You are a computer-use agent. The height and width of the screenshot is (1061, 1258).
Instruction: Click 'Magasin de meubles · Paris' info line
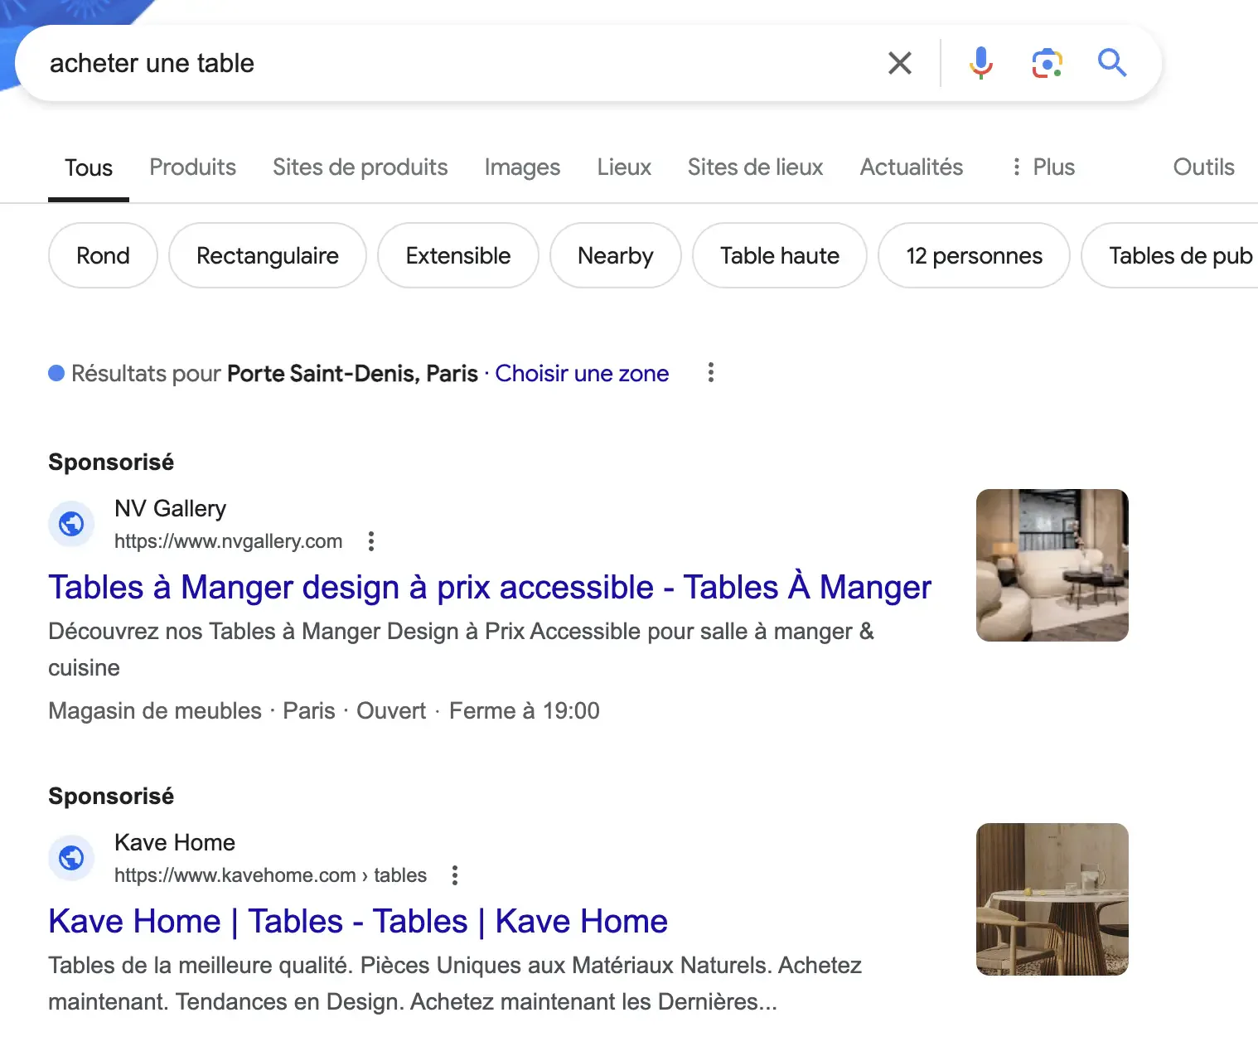coord(323,711)
